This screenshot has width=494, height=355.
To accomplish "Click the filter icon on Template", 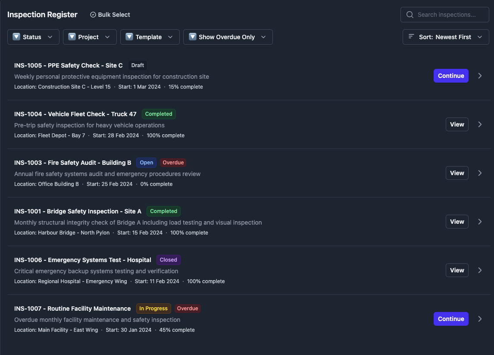I will tap(129, 37).
